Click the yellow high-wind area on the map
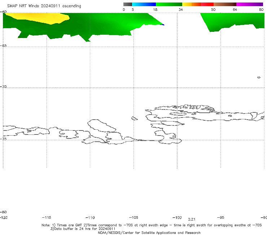Viewport: 267px width, 235px height. [39, 18]
